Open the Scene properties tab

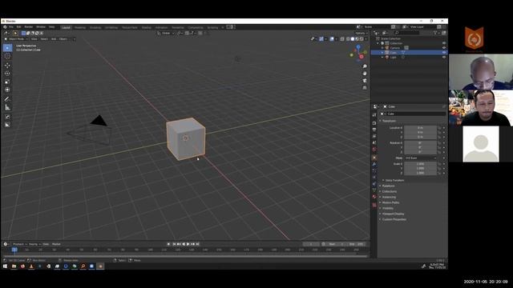pos(374,142)
